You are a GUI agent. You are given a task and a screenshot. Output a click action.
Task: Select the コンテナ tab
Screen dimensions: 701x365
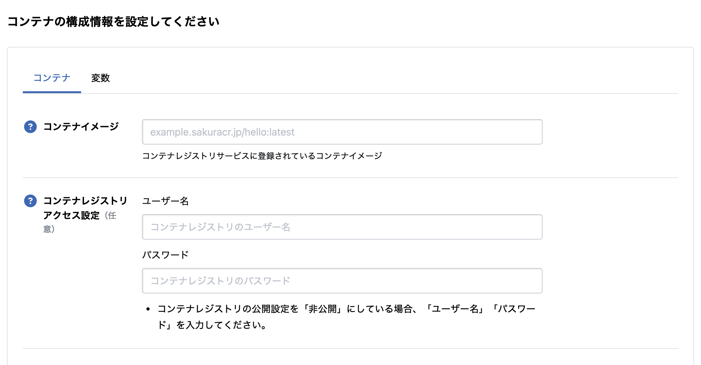point(52,78)
